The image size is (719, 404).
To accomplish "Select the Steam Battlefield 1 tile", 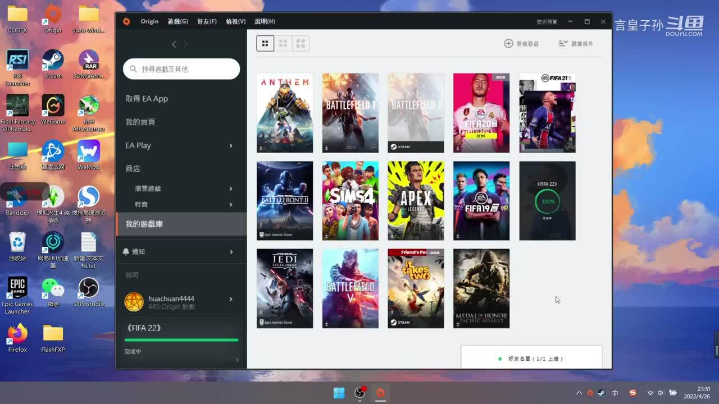I will pyautogui.click(x=416, y=113).
